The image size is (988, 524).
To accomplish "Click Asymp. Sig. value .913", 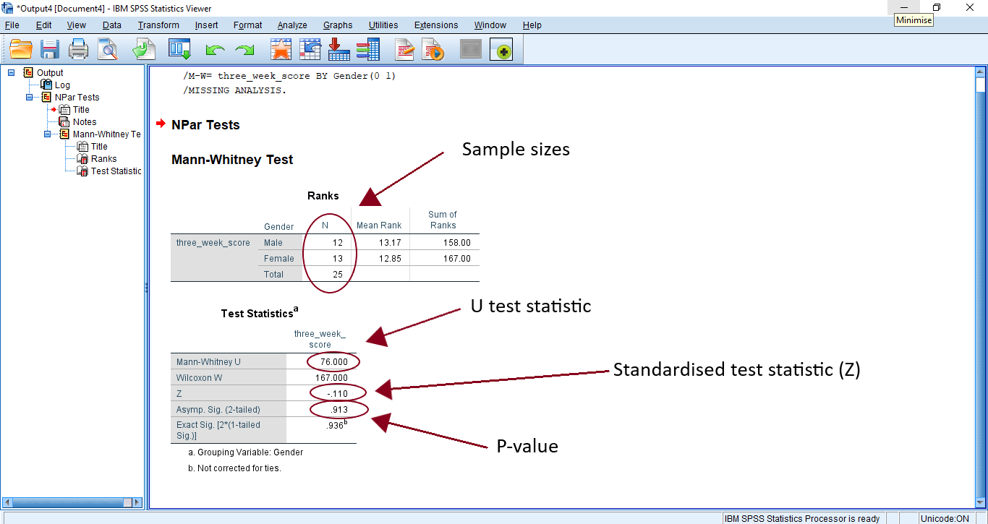I will pyautogui.click(x=340, y=409).
